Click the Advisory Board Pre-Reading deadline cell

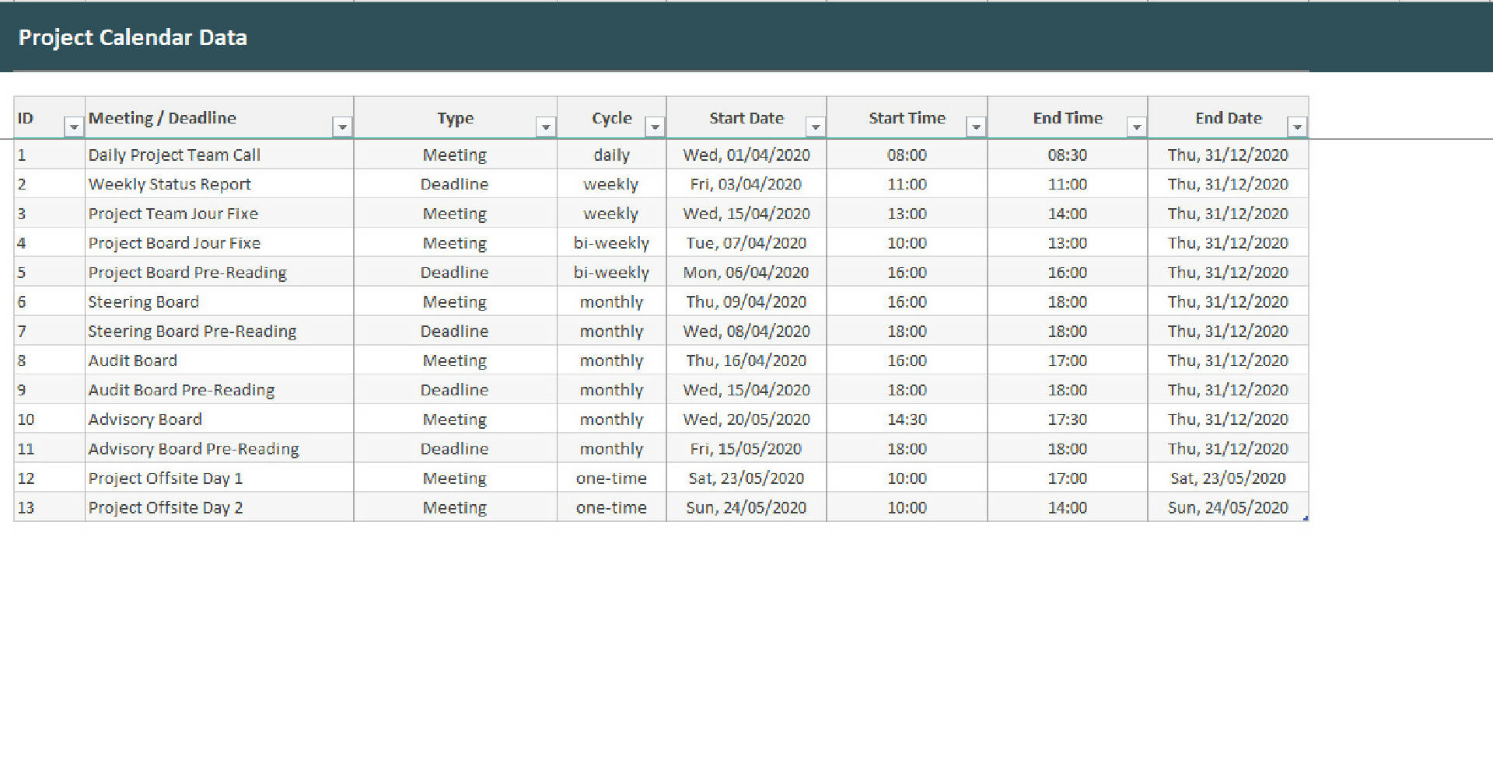[x=193, y=448]
